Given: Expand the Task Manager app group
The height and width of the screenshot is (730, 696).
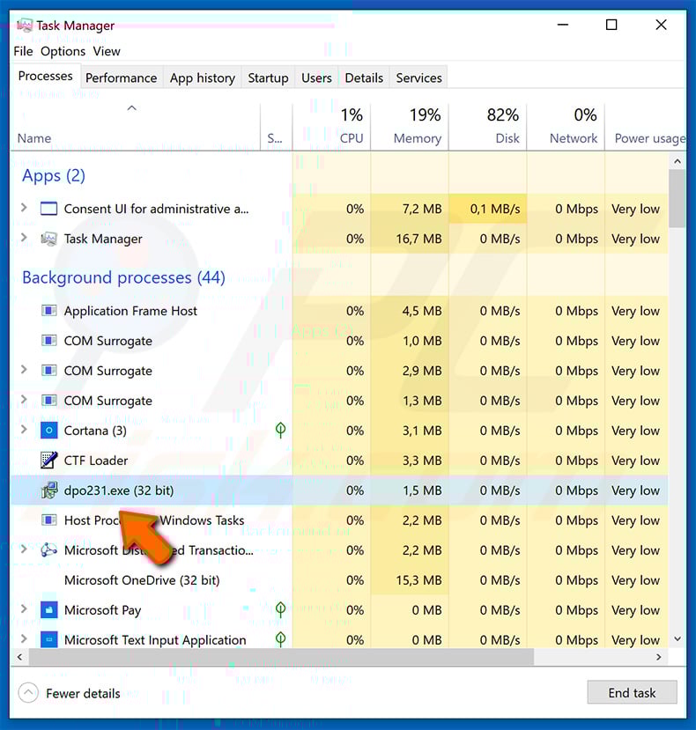Looking at the screenshot, I should [x=24, y=238].
